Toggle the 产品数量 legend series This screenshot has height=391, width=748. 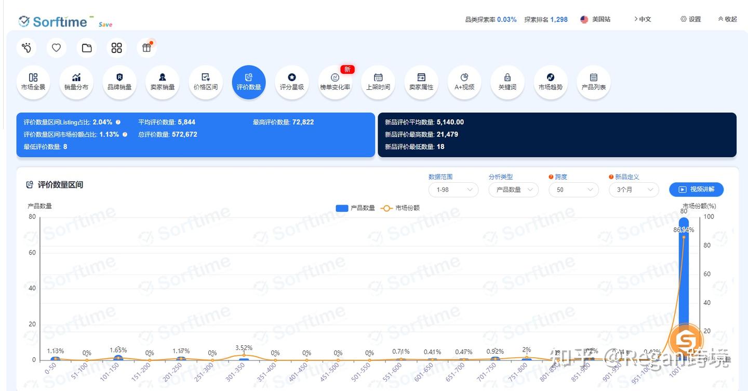point(356,208)
